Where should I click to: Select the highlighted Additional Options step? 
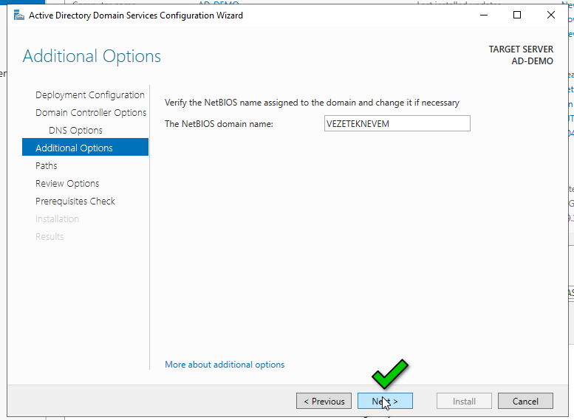pos(74,148)
